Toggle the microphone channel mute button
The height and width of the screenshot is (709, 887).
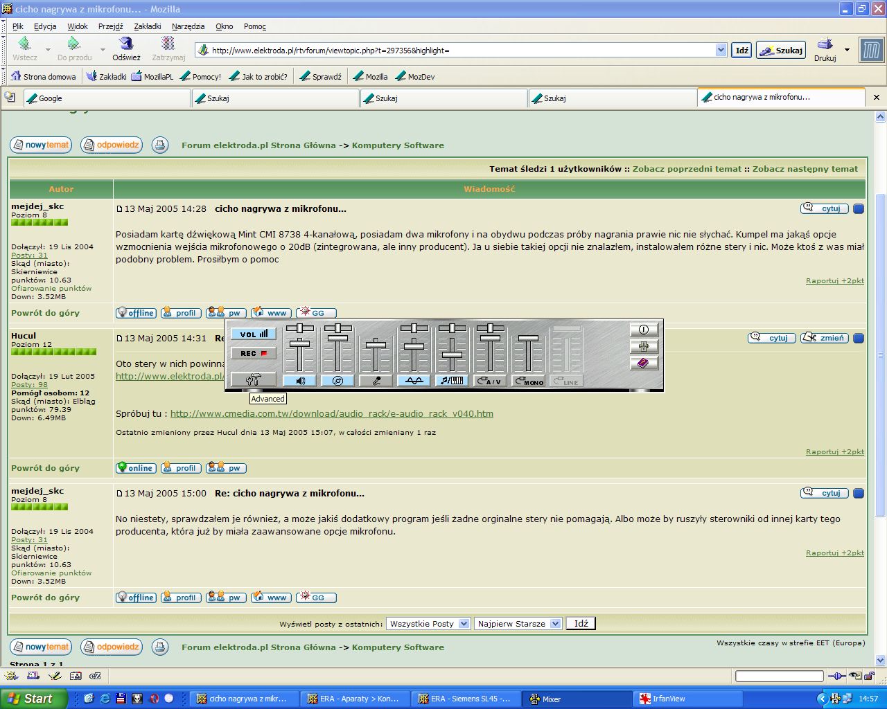click(376, 381)
